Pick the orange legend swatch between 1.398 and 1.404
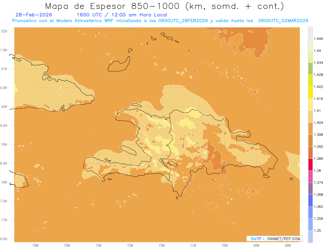 310,128
